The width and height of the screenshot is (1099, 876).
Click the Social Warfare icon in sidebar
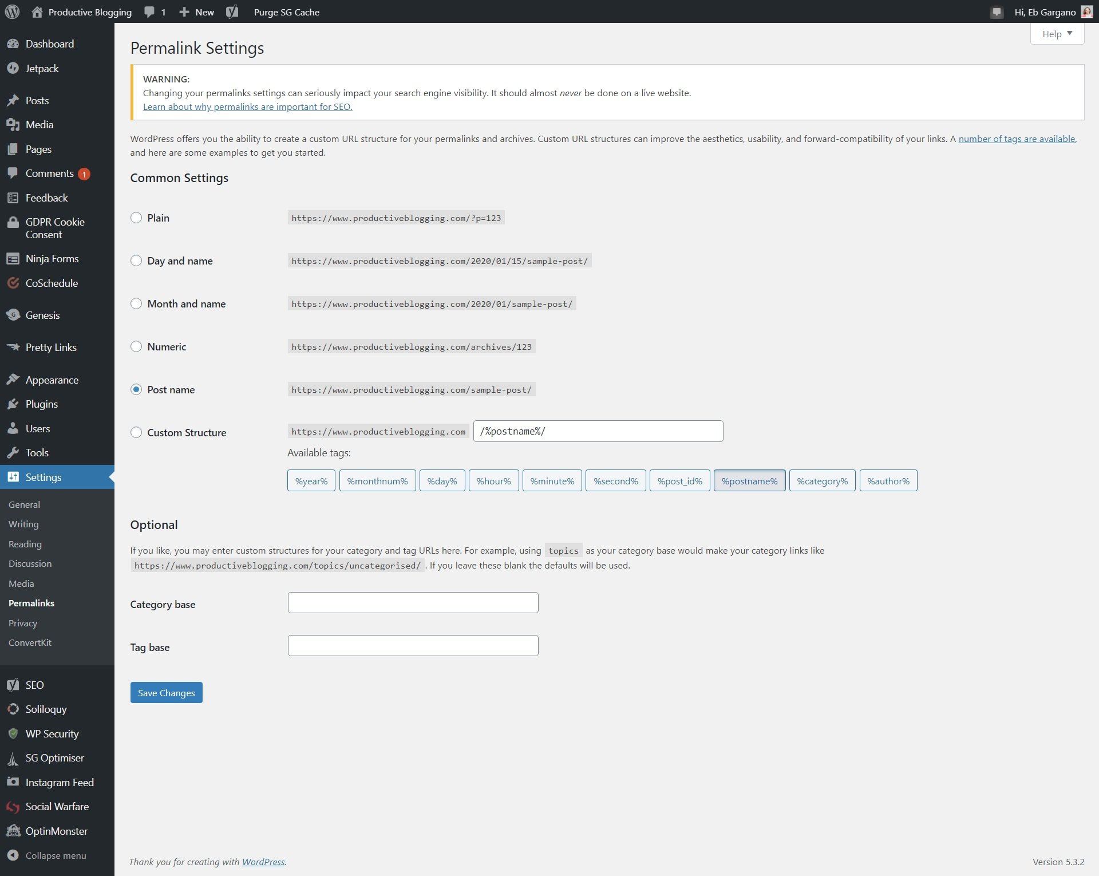tap(13, 806)
